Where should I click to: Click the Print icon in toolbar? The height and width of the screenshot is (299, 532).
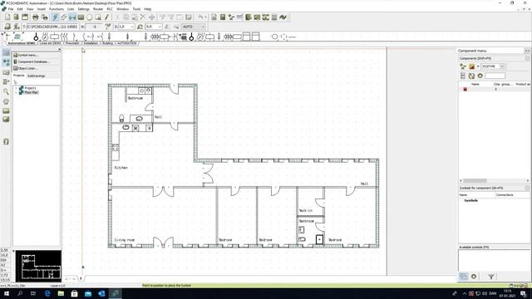point(35,17)
